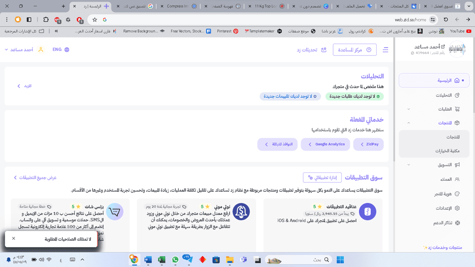
Task: Open الرئيسية home in the sidebar
Action: pyautogui.click(x=434, y=81)
